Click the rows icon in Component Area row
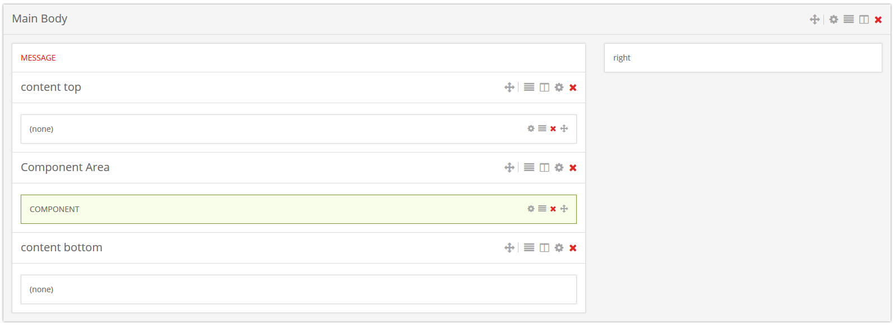 coord(529,168)
